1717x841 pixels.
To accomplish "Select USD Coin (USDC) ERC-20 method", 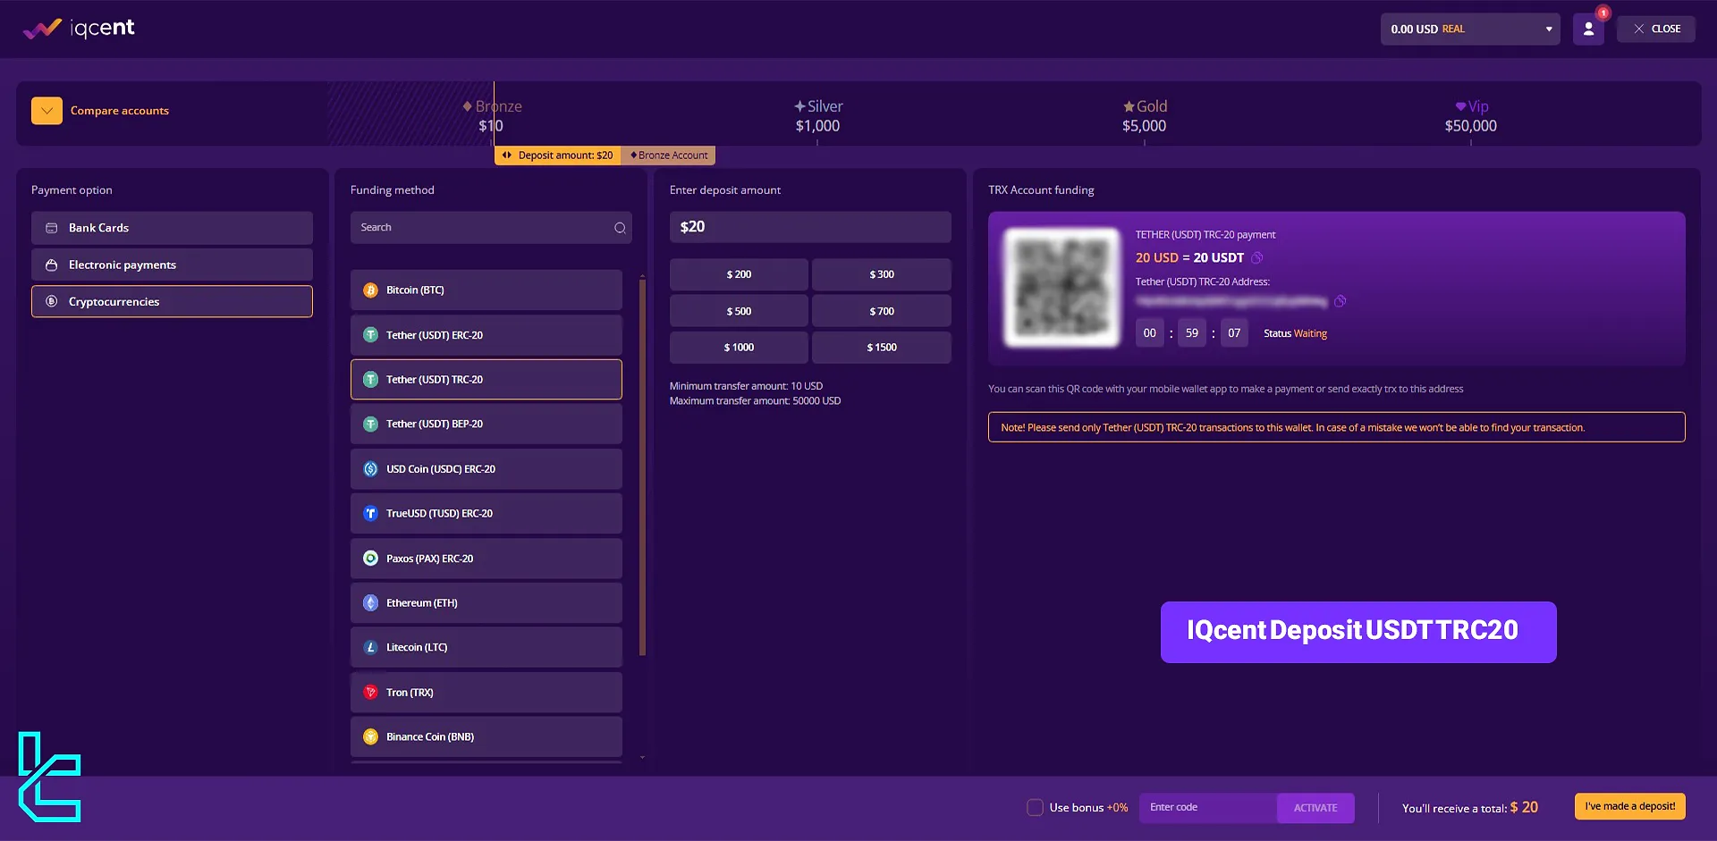I will point(486,469).
